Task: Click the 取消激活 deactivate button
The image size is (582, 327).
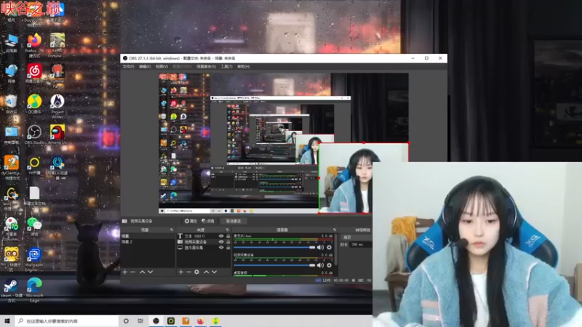Action: [234, 221]
